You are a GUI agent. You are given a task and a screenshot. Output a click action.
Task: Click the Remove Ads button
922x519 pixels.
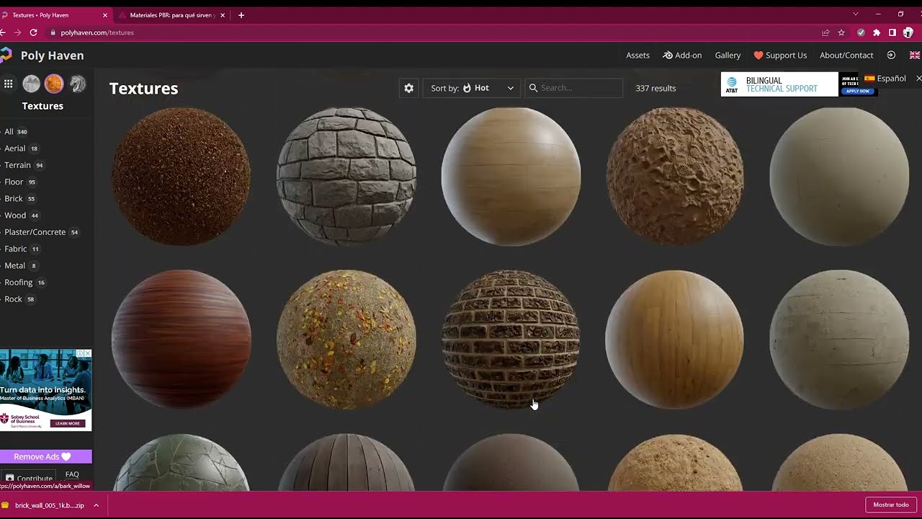[46, 456]
